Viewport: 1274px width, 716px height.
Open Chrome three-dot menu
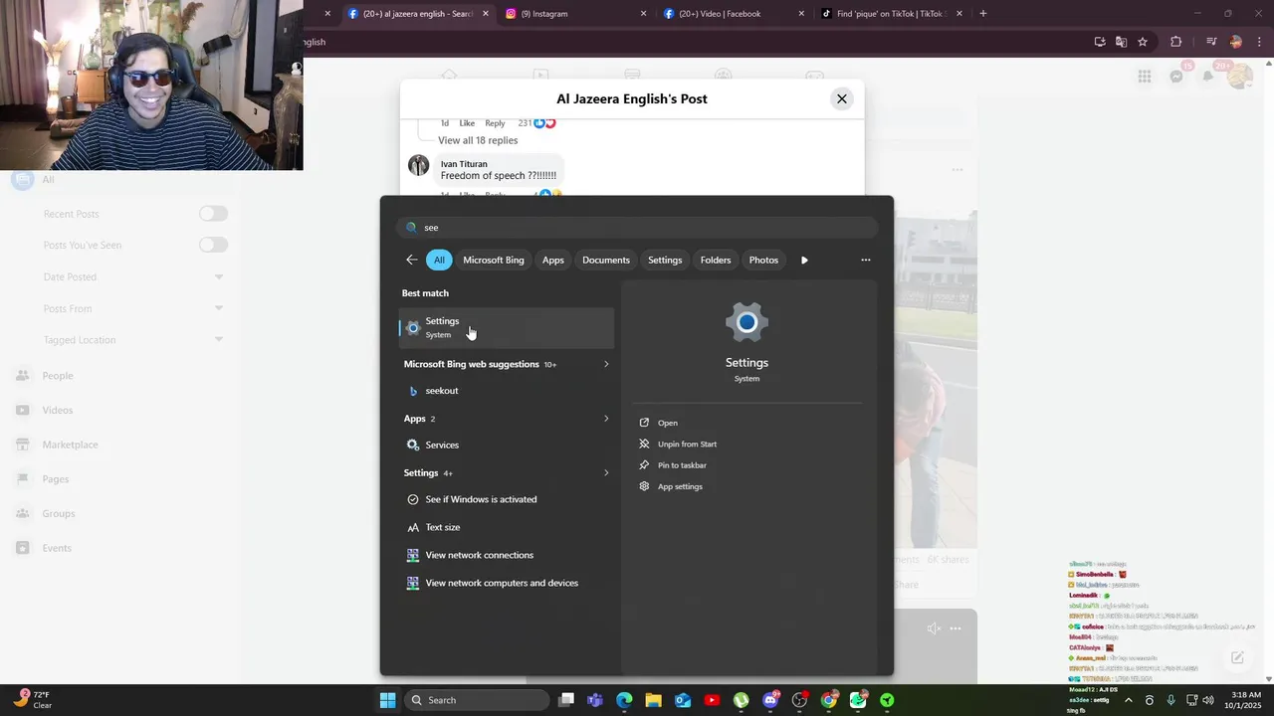click(x=1260, y=42)
